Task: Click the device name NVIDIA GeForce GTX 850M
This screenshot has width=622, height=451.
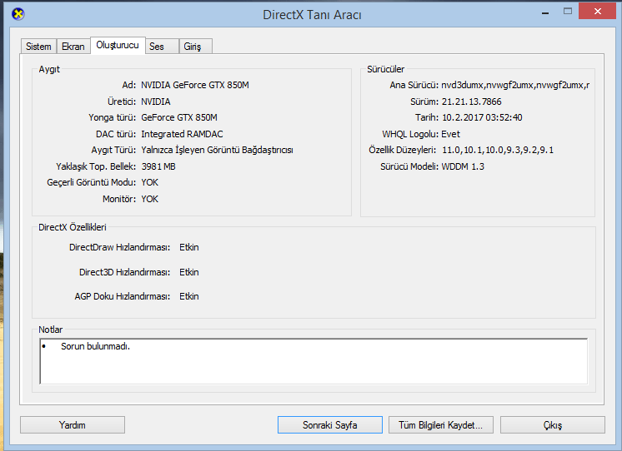Action: click(x=195, y=85)
